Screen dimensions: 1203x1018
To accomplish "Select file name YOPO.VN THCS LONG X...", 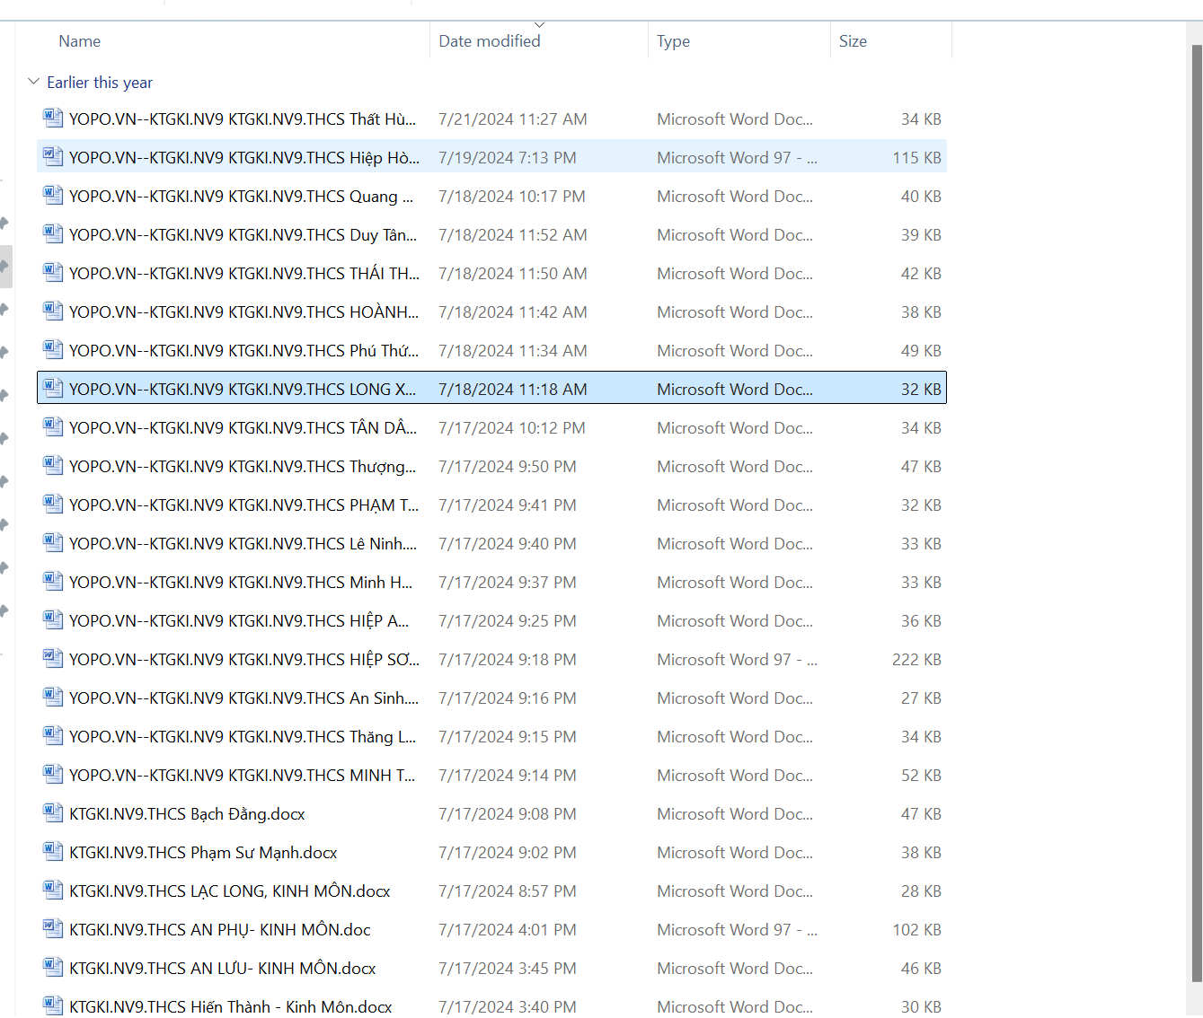I will [x=243, y=390].
